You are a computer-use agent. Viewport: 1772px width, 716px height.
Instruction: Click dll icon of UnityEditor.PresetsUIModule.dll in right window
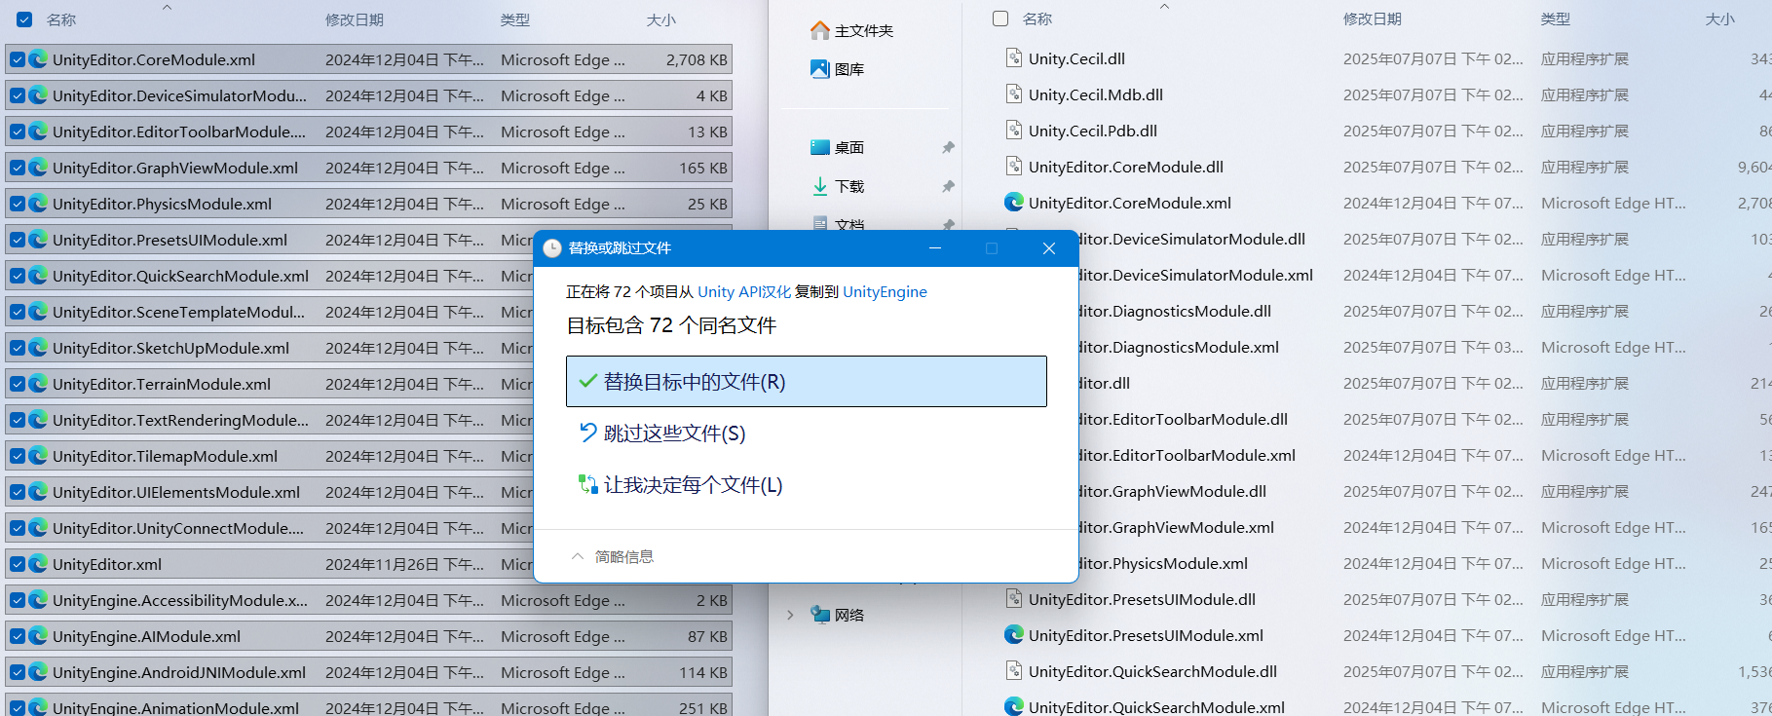coord(1014,599)
